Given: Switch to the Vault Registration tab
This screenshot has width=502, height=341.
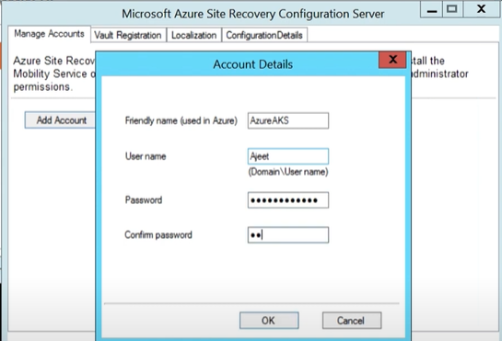Looking at the screenshot, I should tap(128, 35).
